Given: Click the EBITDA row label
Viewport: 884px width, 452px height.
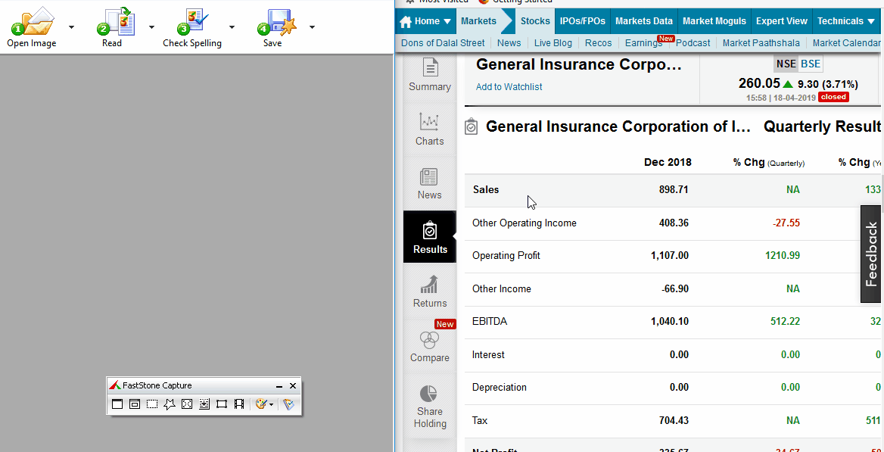Looking at the screenshot, I should click(x=490, y=322).
